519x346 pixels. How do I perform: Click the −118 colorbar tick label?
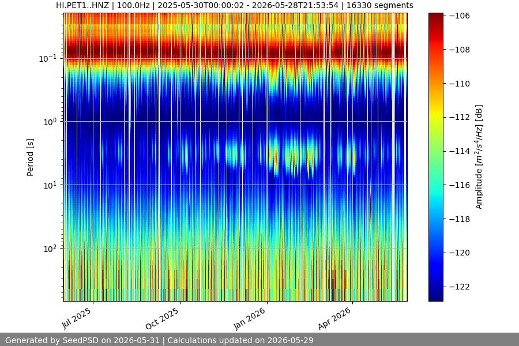(x=460, y=219)
